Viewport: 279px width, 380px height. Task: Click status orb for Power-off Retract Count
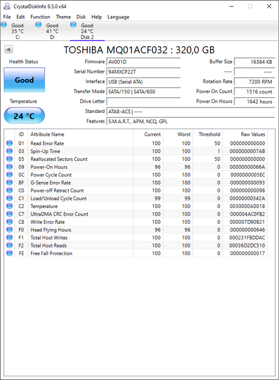point(9,191)
